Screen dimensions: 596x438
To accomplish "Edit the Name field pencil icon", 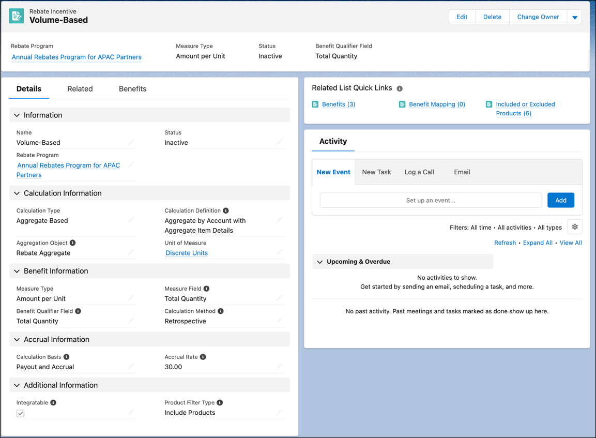I will coord(131,142).
